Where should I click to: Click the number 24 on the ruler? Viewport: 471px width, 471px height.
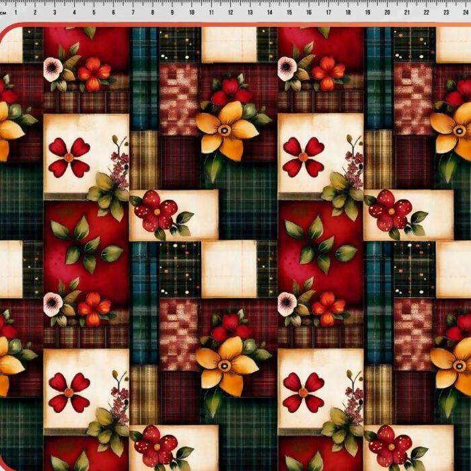(x=466, y=12)
